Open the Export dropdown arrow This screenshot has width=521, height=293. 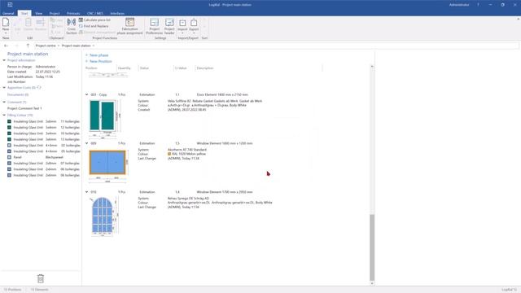[x=194, y=33]
